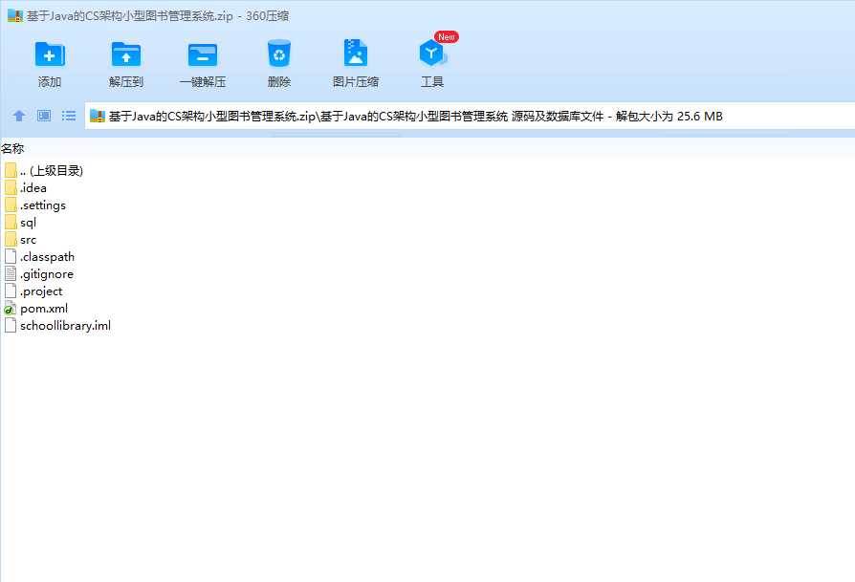The height and width of the screenshot is (582, 855).
Task: Click the .idea folder icon
Action: coord(11,188)
